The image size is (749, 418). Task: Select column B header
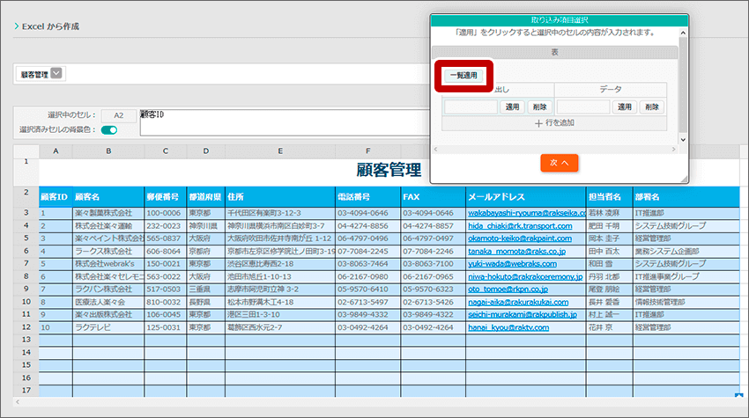108,151
